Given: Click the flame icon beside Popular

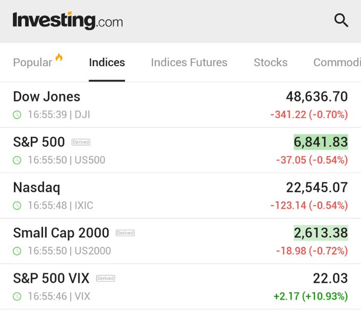Looking at the screenshot, I should 59,57.
